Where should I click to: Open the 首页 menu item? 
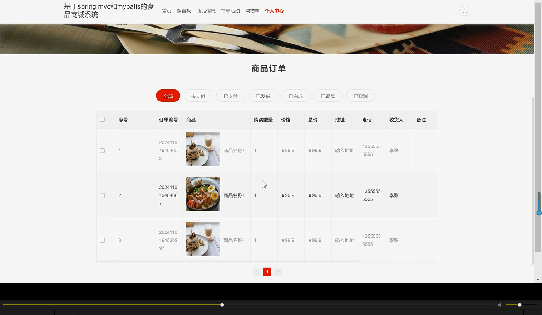click(x=166, y=11)
